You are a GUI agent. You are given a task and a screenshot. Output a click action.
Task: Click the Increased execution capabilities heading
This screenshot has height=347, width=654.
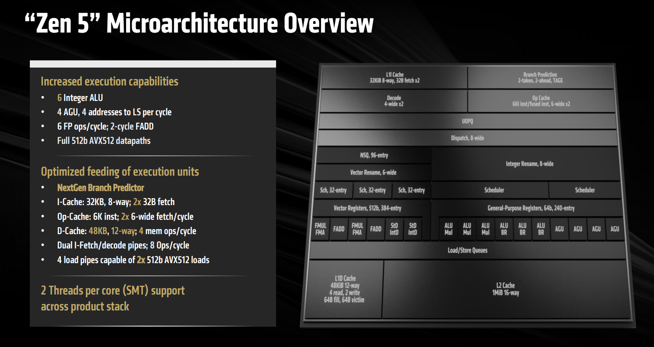click(x=109, y=81)
